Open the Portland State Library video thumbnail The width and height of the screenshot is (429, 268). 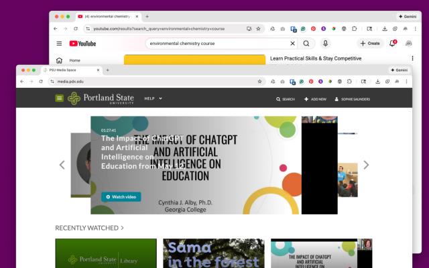click(106, 253)
